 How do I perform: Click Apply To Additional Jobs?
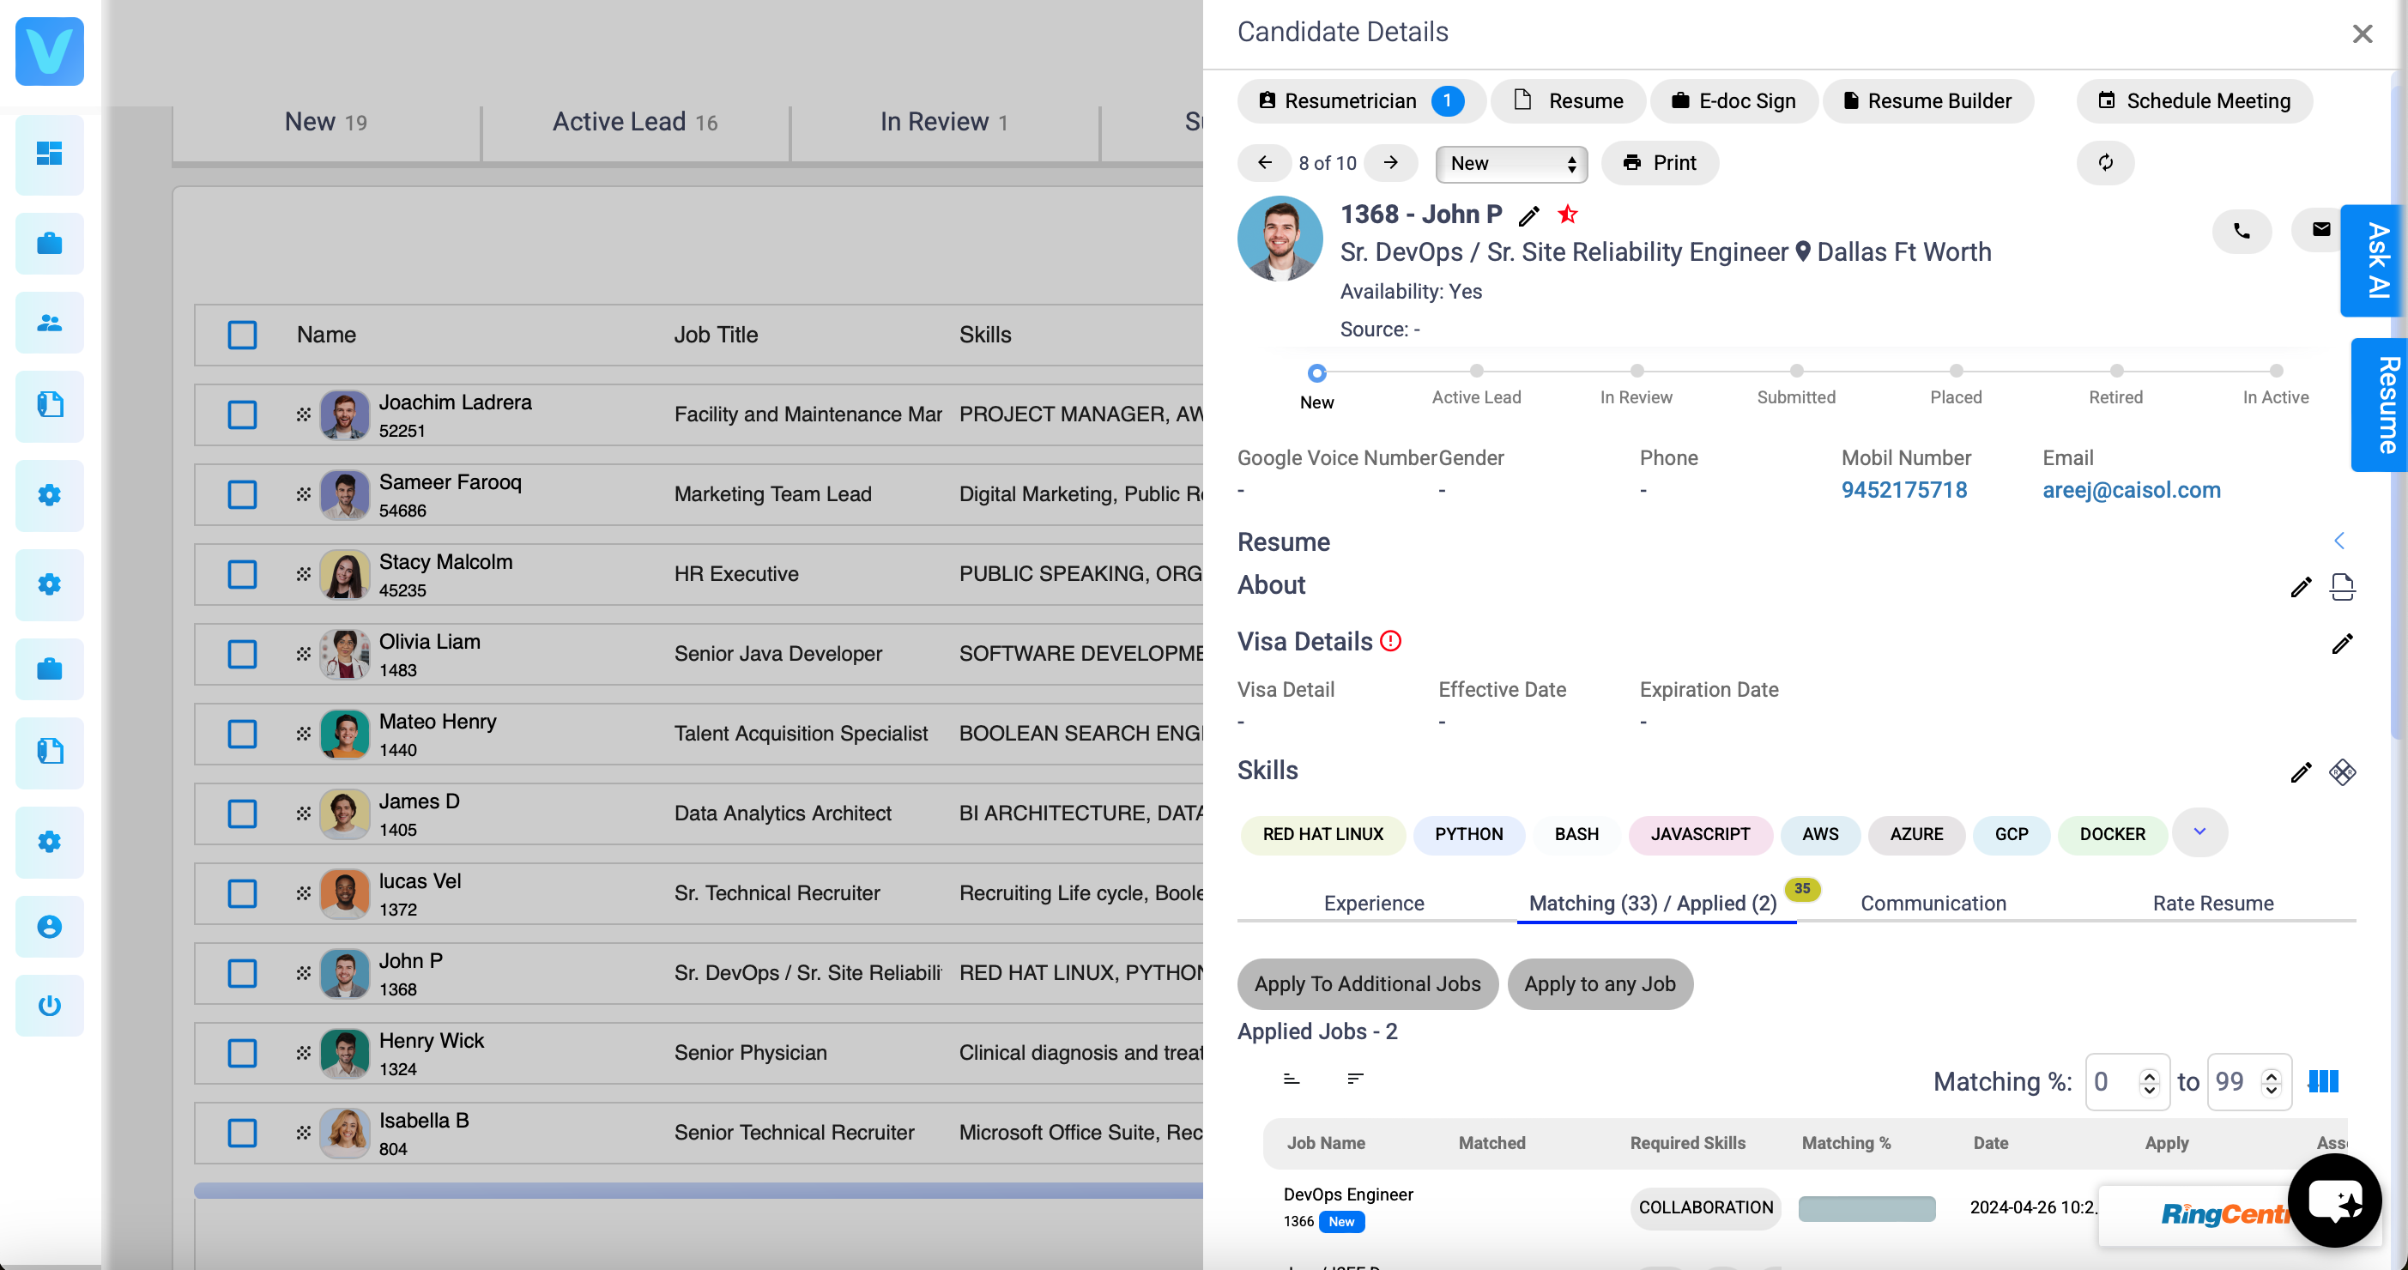(1367, 983)
